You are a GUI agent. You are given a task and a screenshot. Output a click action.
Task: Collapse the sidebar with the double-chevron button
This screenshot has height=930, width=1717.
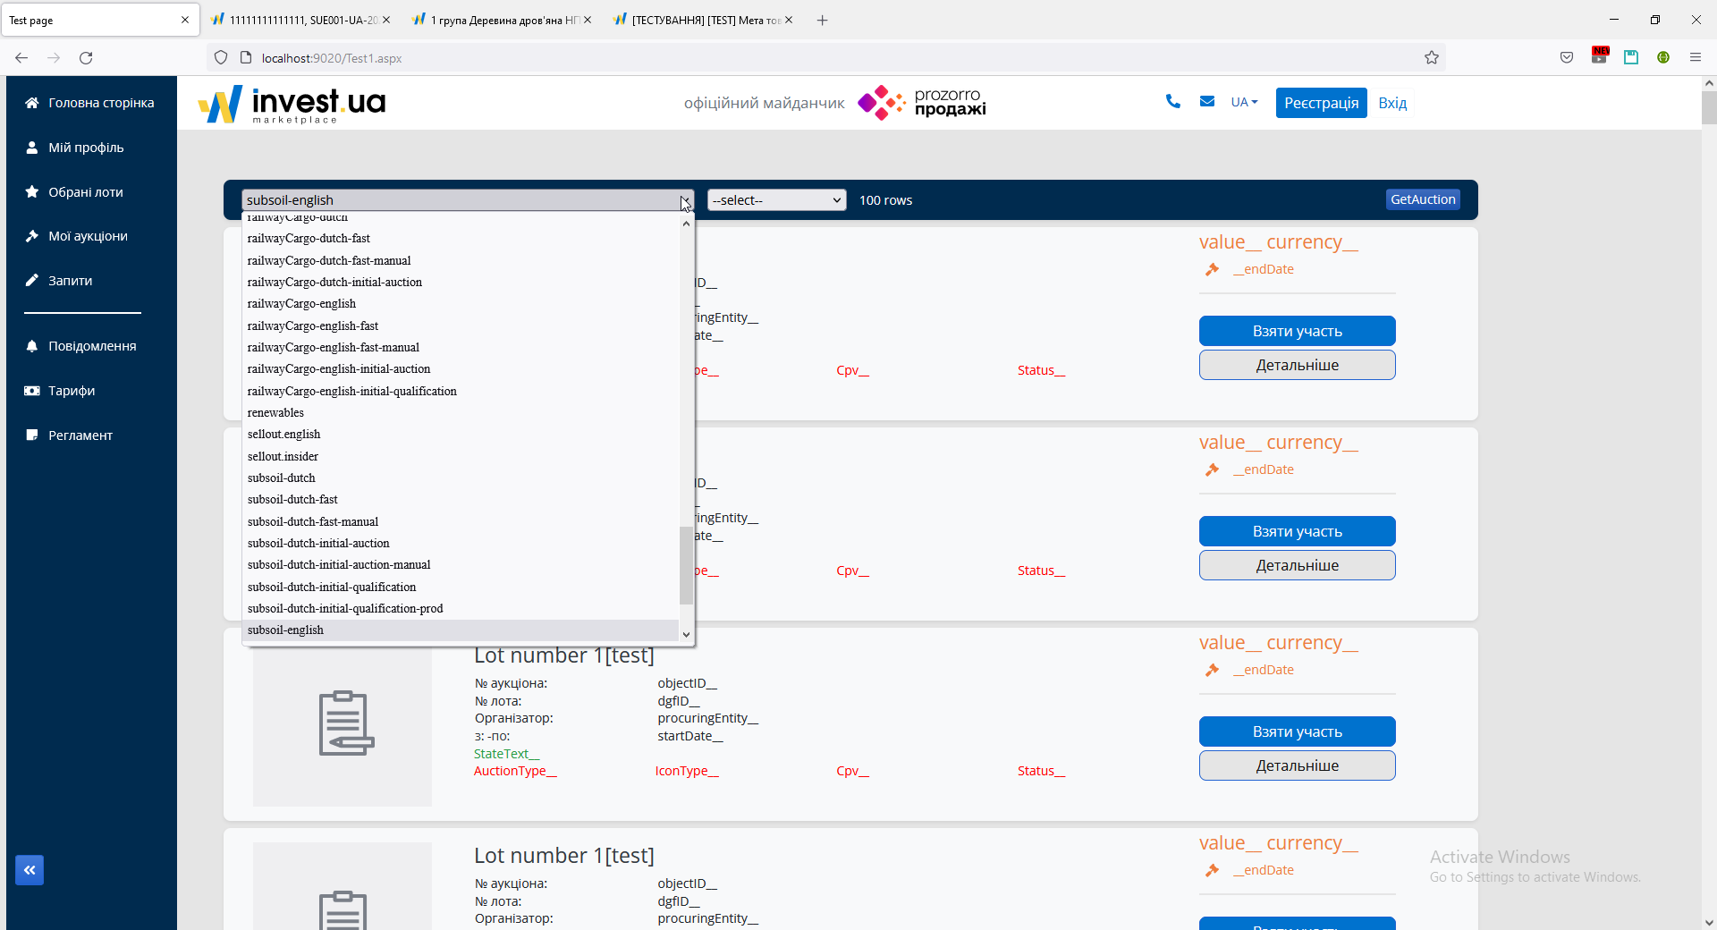[x=30, y=870]
